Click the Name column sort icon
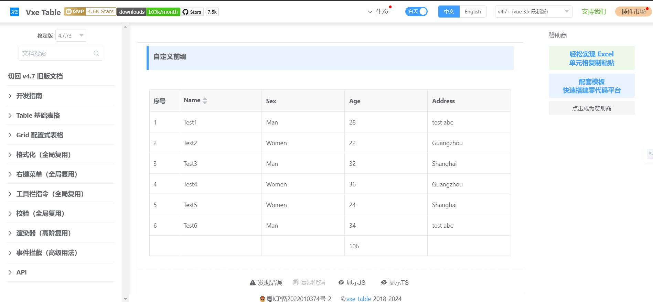Screen dimensions: 653x302 205,100
